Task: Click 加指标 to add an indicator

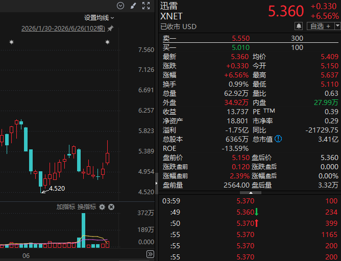Action: [x=66, y=207]
